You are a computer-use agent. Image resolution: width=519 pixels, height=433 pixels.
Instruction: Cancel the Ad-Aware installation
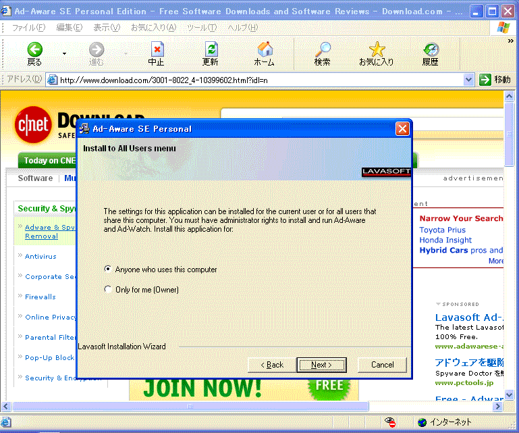coord(382,365)
